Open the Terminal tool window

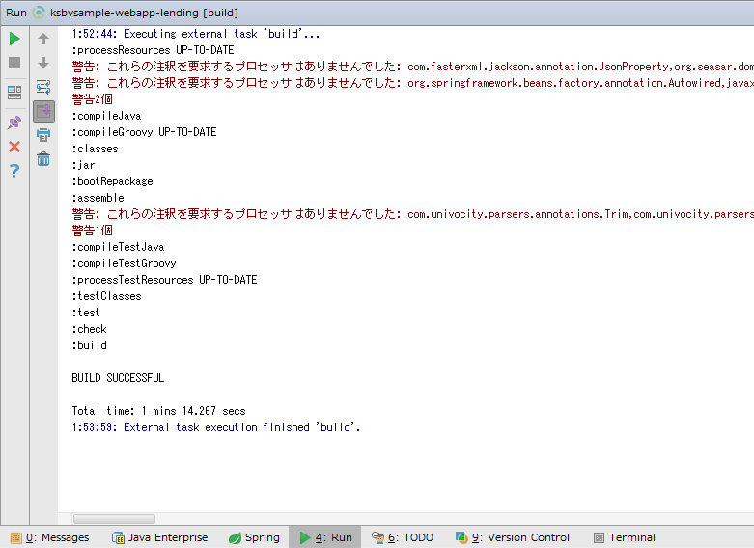[625, 537]
